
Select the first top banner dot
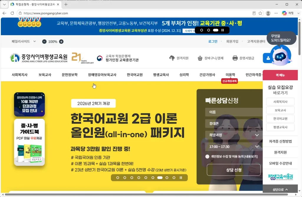(x=202, y=30)
